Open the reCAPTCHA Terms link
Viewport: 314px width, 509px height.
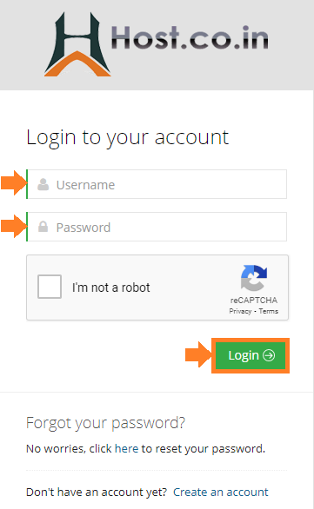coord(269,311)
